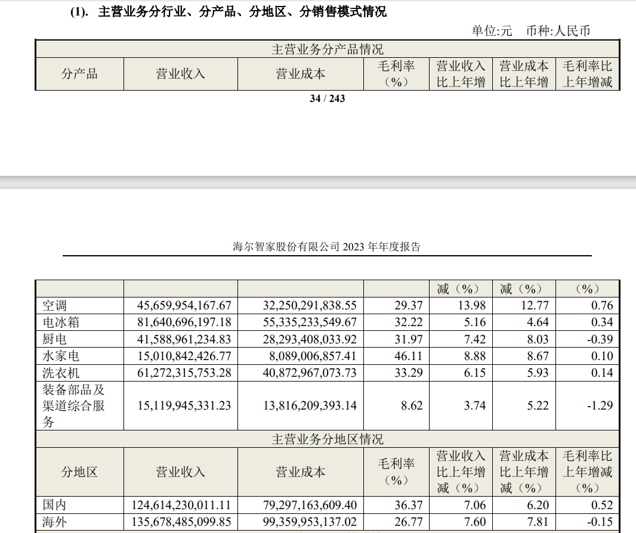The image size is (636, 533).
Task: Click the page number "34 / 243"
Action: coord(327,98)
